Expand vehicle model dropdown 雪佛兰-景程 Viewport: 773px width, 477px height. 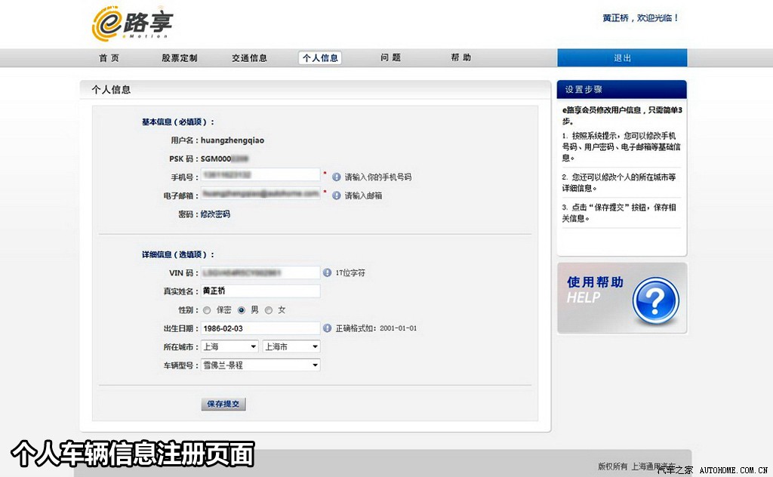[260, 365]
